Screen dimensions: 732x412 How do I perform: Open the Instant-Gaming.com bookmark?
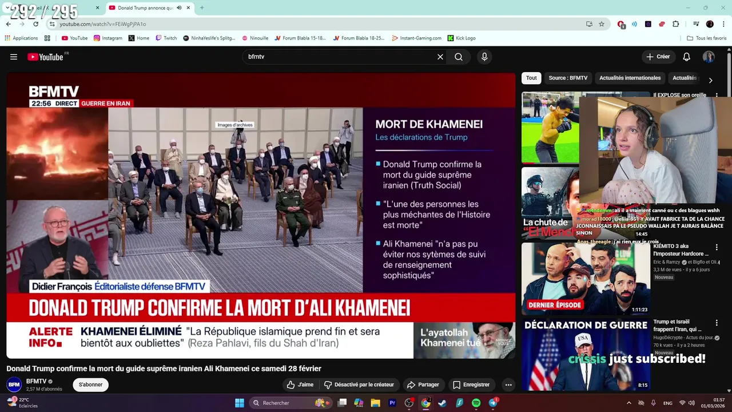point(416,38)
